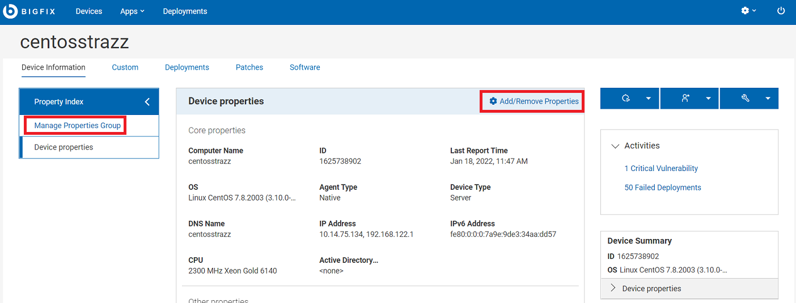This screenshot has height=303, width=796.
Task: Click the user with star icon
Action: click(x=685, y=99)
